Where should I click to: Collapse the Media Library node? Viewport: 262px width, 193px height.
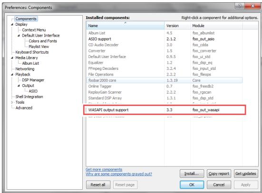pyautogui.click(x=12, y=58)
